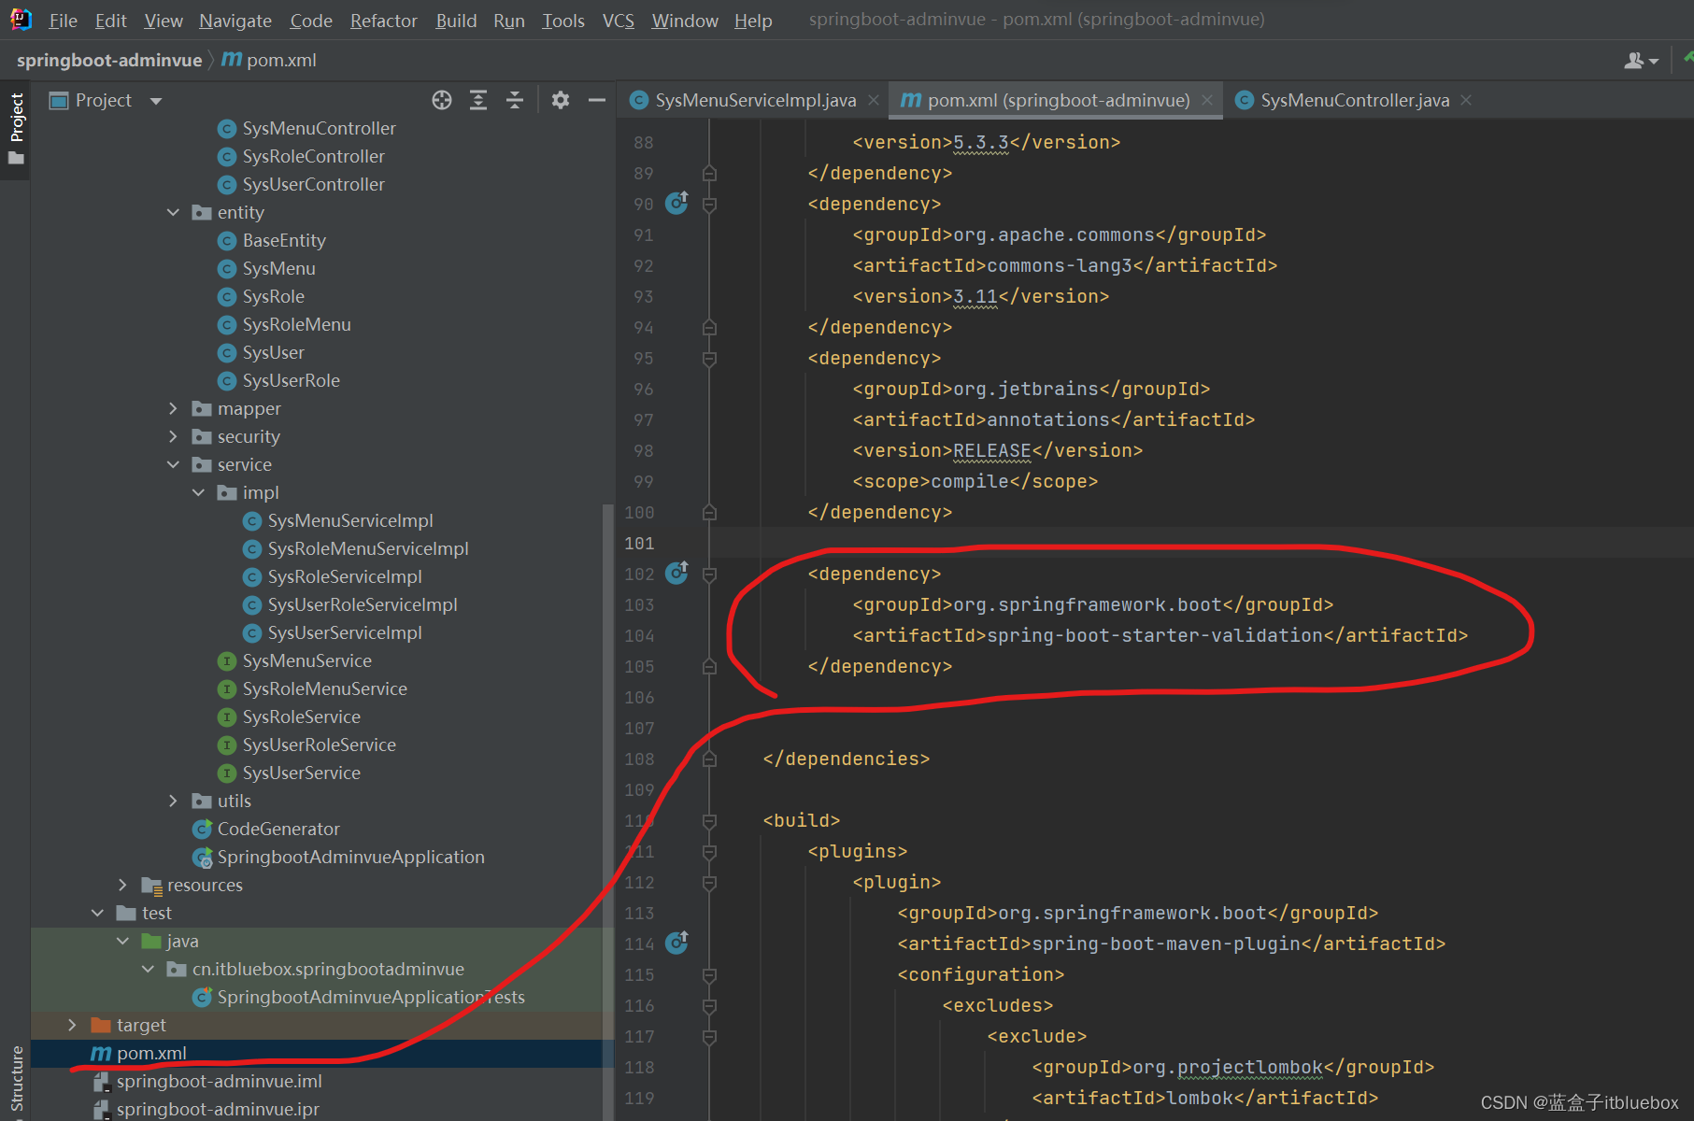
Task: Open the Navigate menu
Action: coord(235,21)
